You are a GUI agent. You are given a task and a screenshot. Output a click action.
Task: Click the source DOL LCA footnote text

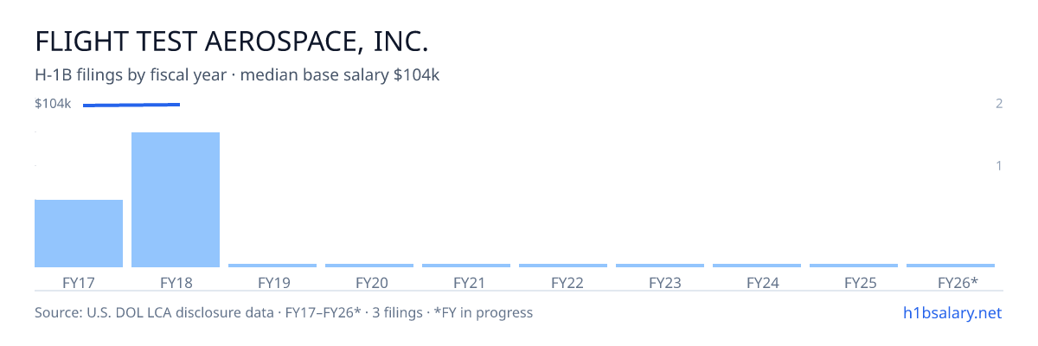tap(284, 312)
